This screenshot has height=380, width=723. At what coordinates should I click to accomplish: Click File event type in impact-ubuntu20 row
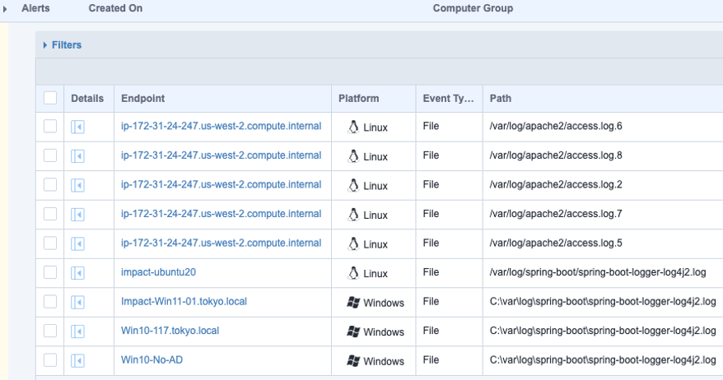coord(431,272)
